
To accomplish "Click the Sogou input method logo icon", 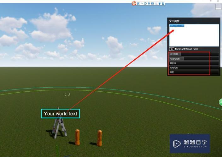I will tap(134, 3).
